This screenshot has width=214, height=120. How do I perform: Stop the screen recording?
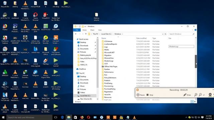click(150, 95)
